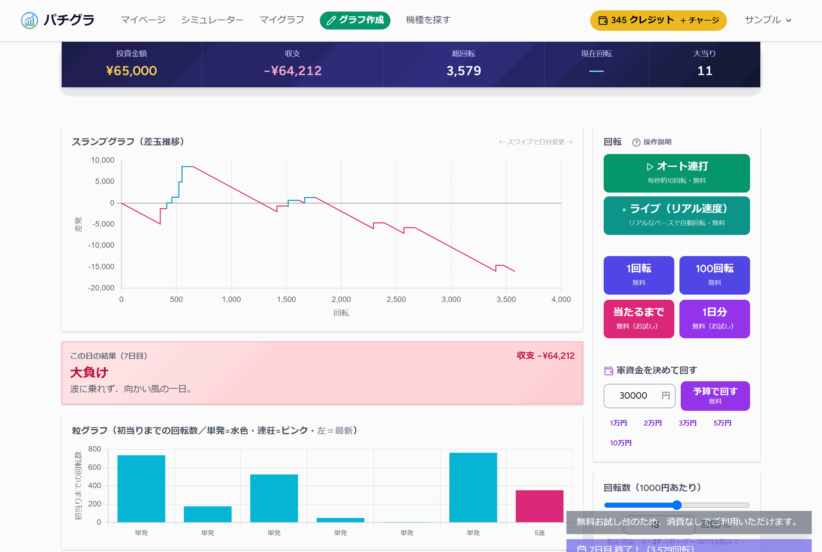This screenshot has width=822, height=552.
Task: Click the tallest 単発 bar near 5連
Action: coord(473,487)
